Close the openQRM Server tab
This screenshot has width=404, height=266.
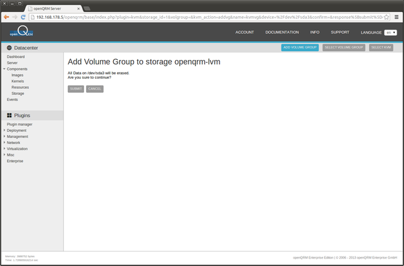[x=79, y=9]
